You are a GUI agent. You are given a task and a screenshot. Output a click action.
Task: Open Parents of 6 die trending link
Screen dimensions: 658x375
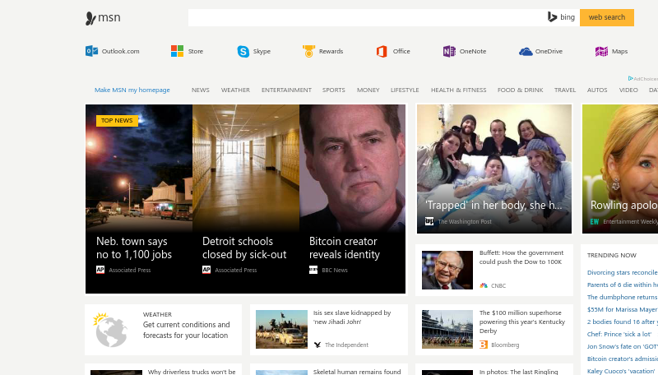623,285
